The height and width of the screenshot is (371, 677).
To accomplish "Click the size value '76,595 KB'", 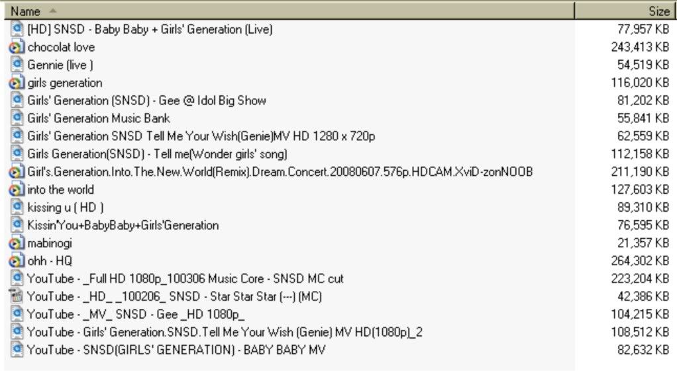I will coord(643,226).
